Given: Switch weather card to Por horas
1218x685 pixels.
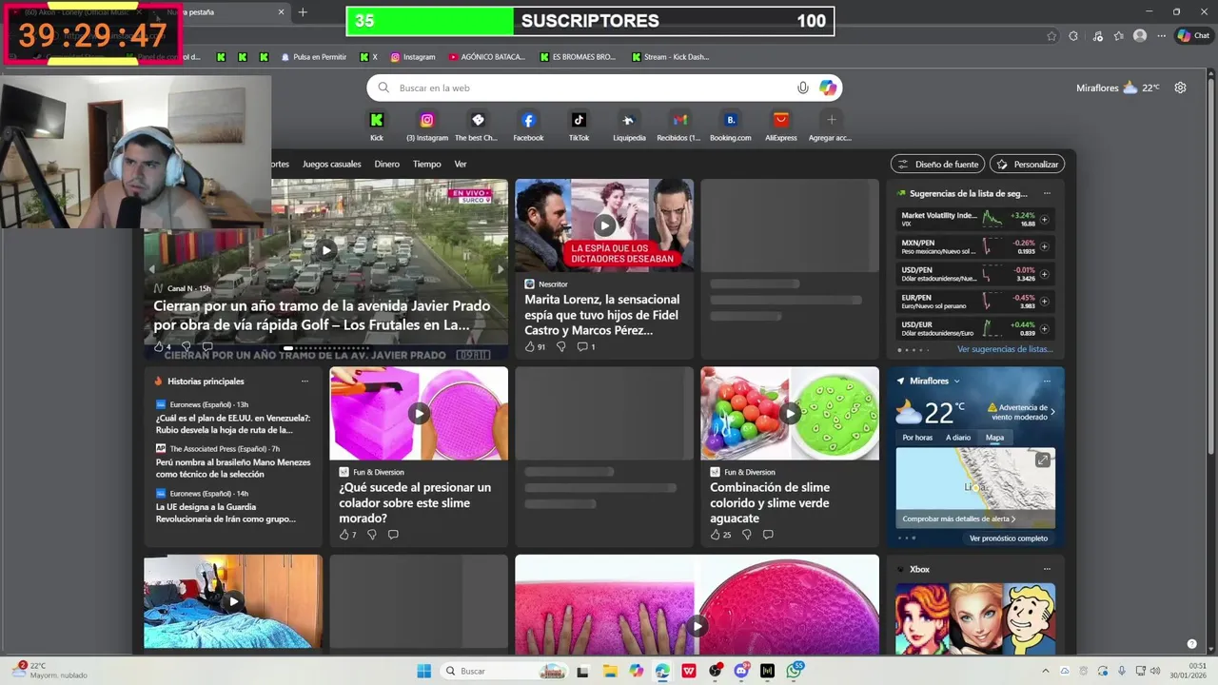Looking at the screenshot, I should 917,438.
